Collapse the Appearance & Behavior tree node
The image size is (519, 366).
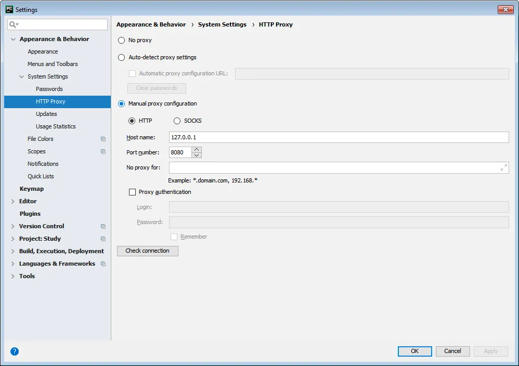tap(12, 39)
